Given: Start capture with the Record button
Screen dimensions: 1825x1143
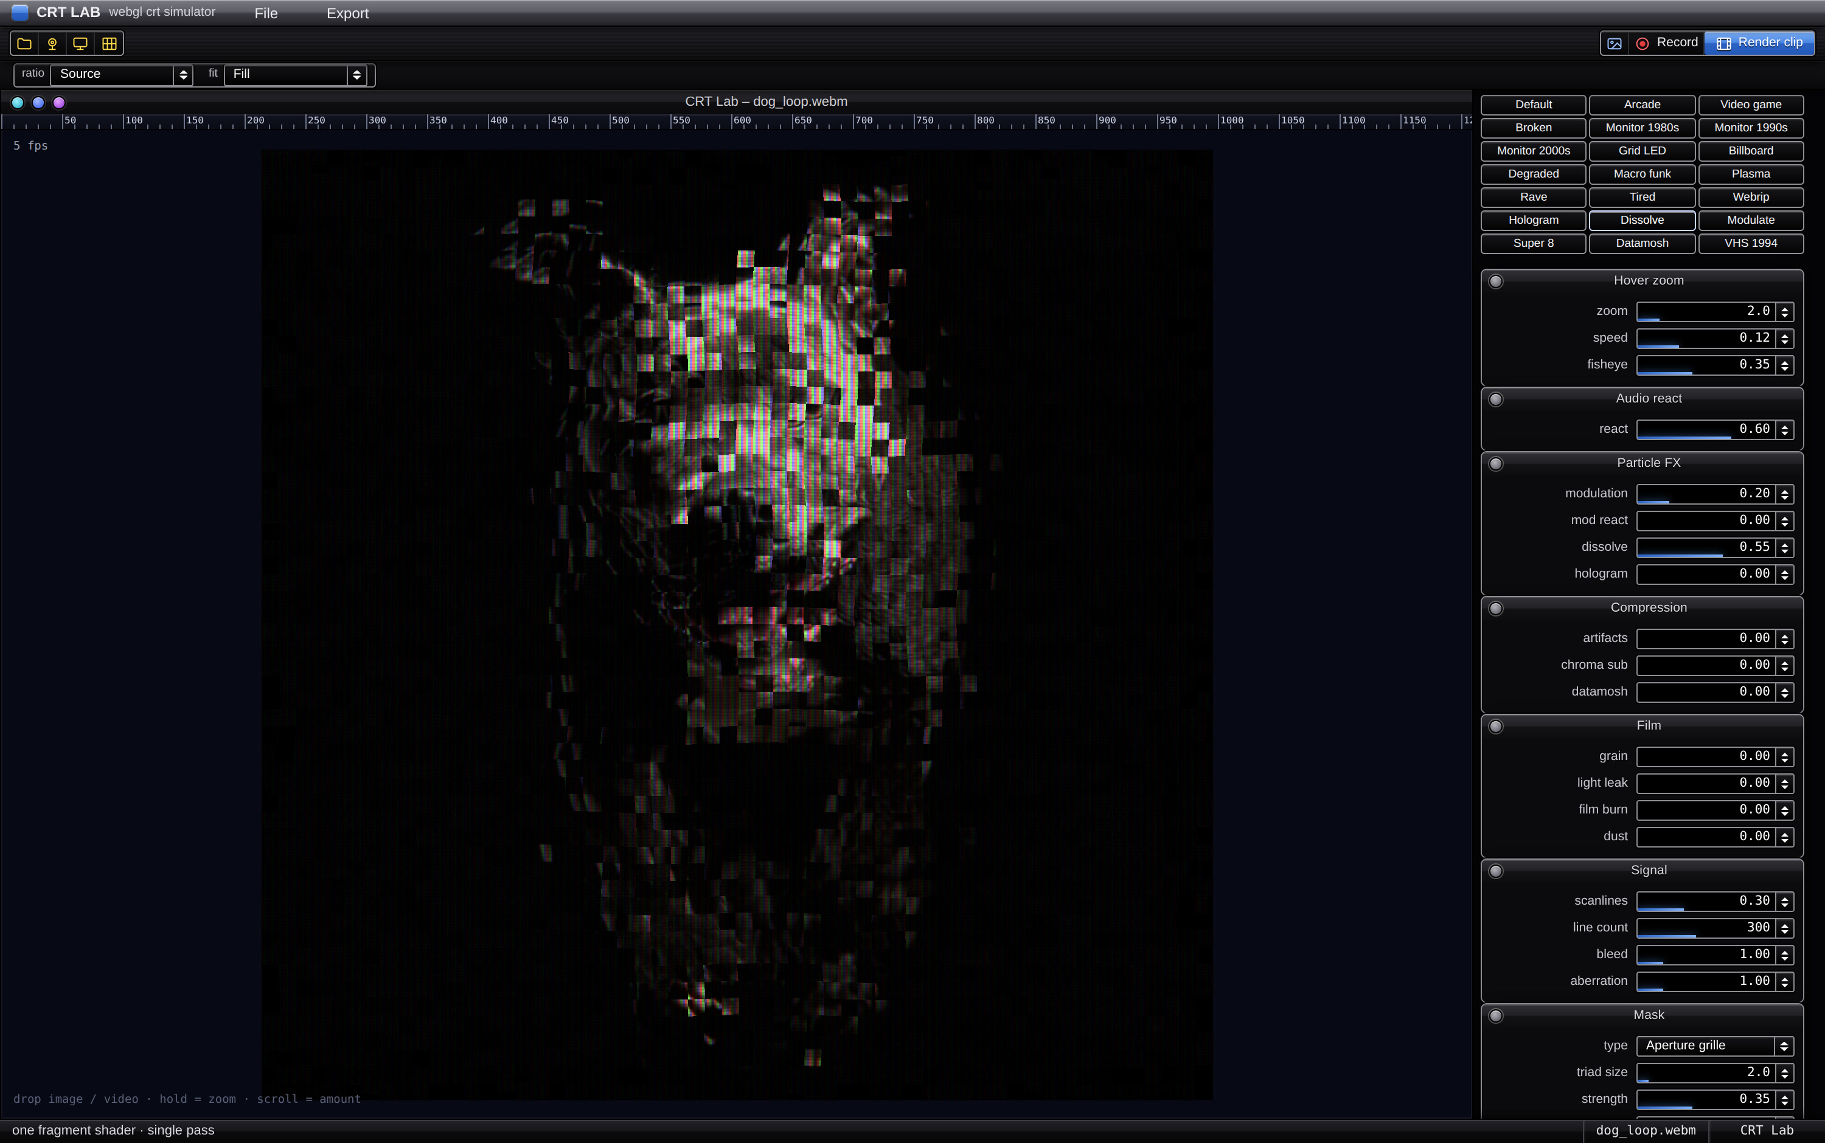Looking at the screenshot, I should click(x=1667, y=43).
